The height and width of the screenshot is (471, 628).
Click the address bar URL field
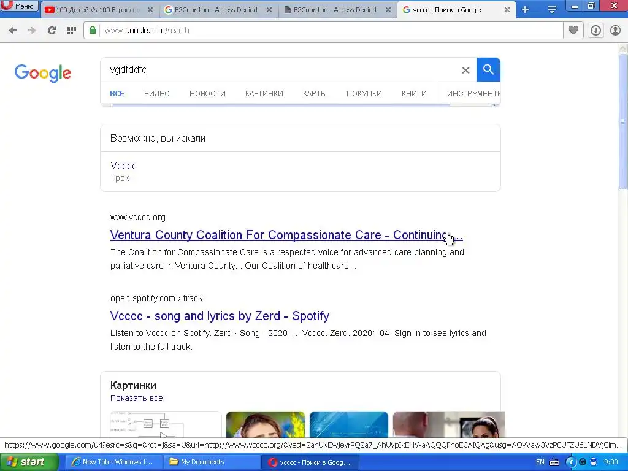[331, 31]
